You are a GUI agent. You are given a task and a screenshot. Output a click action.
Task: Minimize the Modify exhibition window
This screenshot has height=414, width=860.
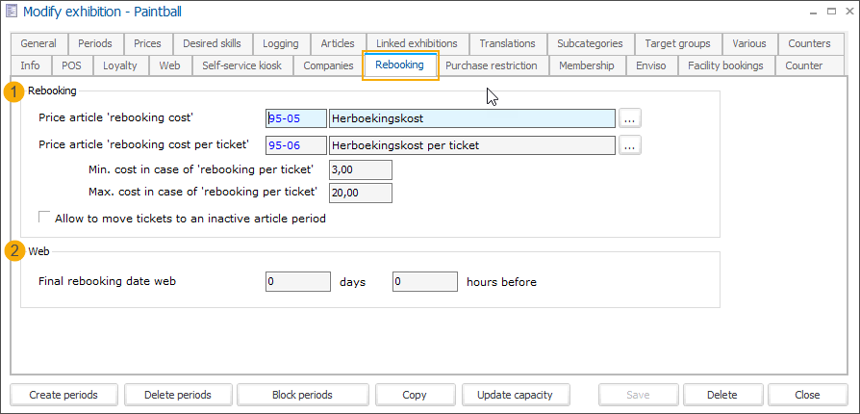815,11
